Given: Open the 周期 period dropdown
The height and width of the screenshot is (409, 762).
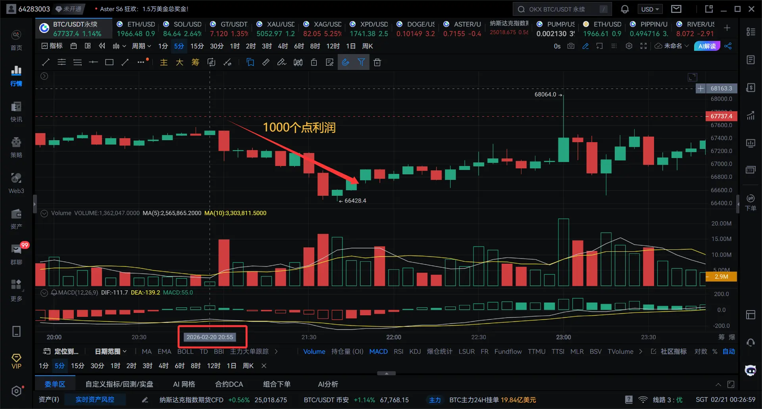Looking at the screenshot, I should click(141, 46).
